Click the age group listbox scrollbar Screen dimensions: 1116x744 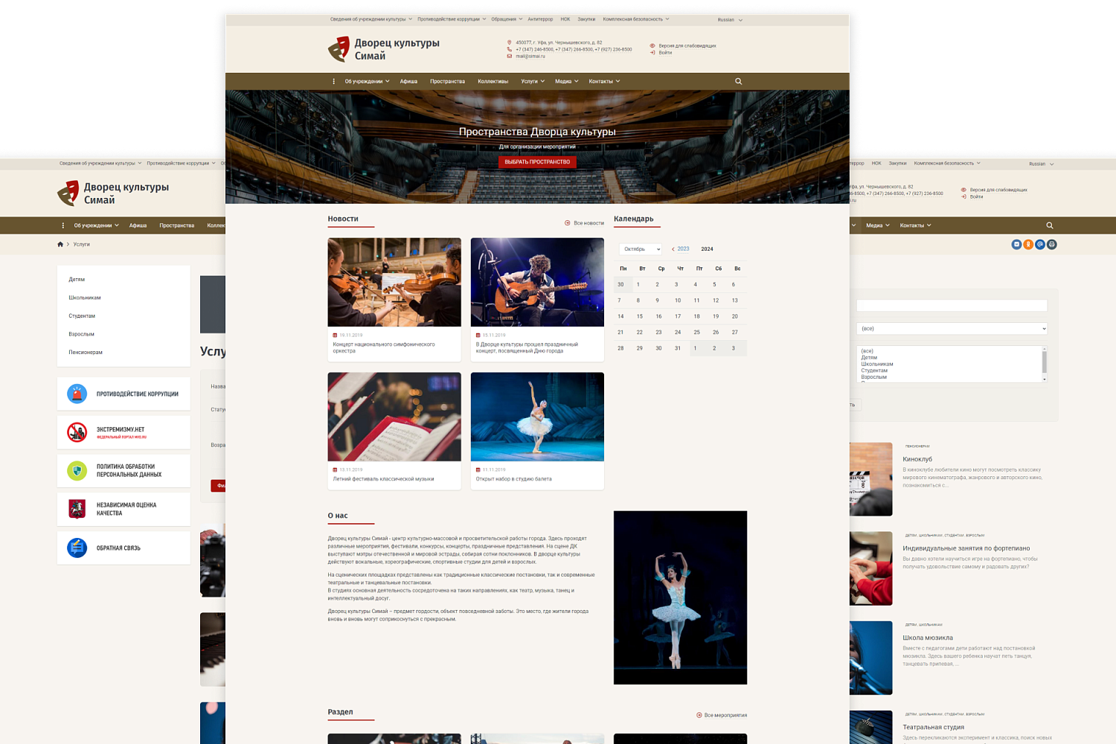(1045, 364)
